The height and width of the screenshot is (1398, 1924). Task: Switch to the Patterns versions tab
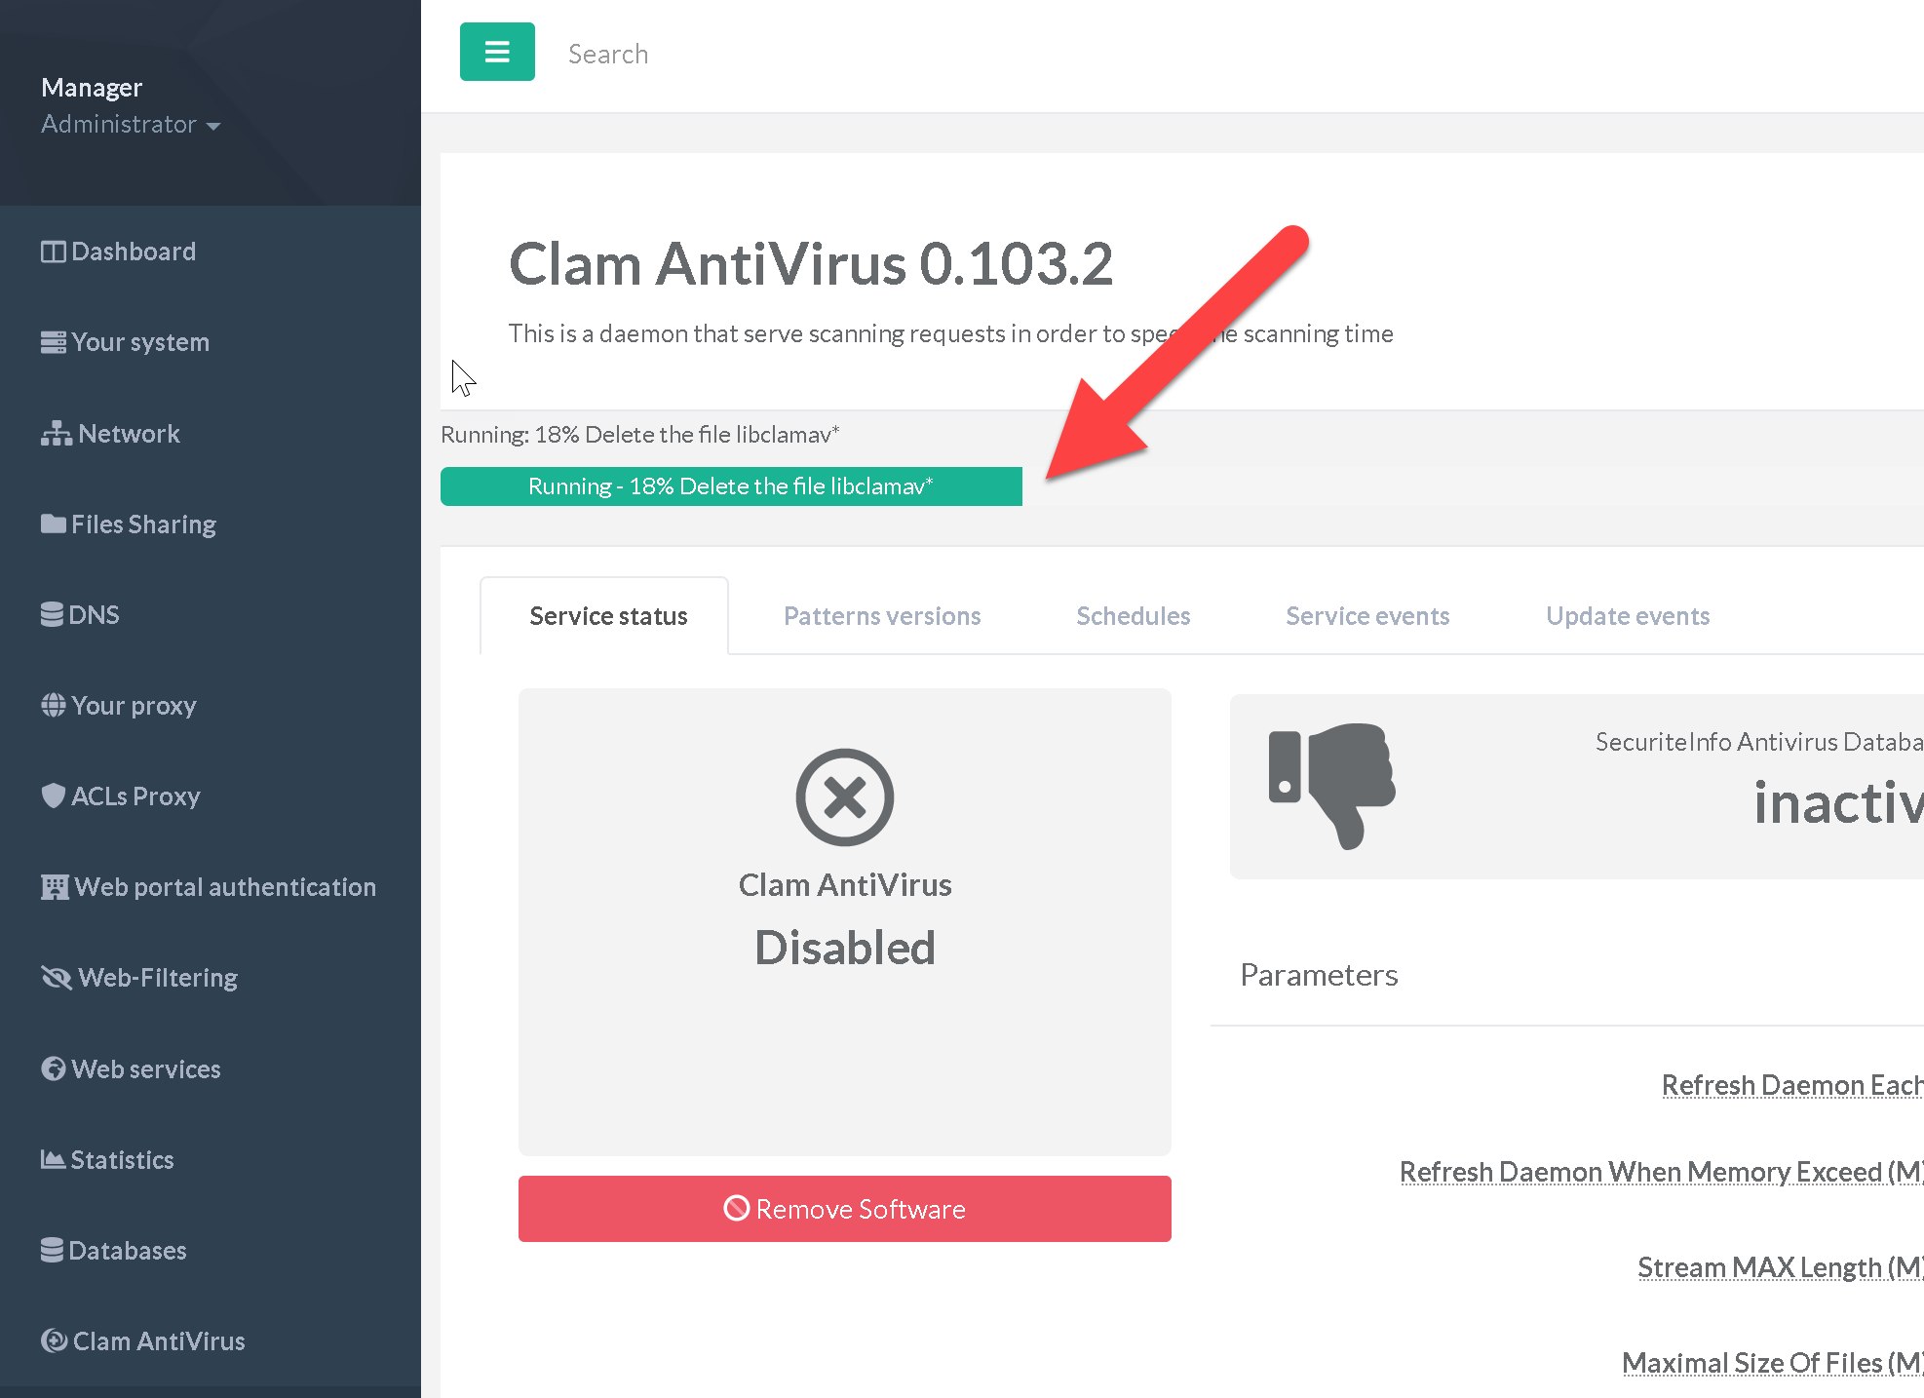(881, 616)
